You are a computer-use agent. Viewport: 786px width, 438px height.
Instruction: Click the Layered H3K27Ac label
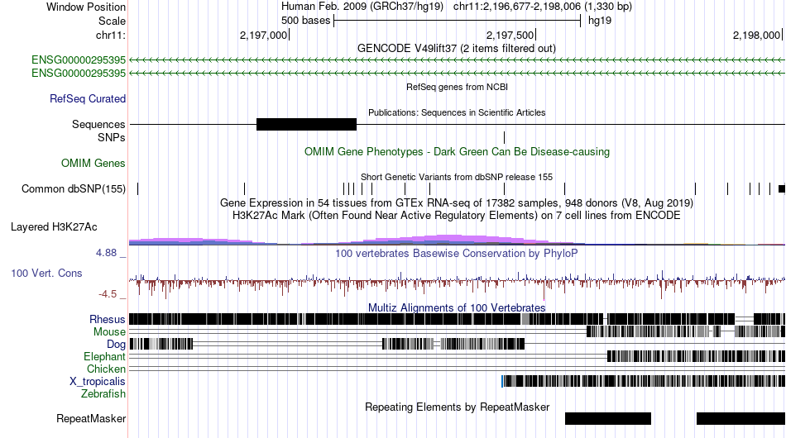[54, 226]
